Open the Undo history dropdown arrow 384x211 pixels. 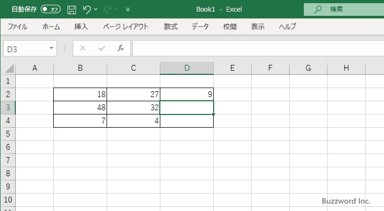point(96,9)
